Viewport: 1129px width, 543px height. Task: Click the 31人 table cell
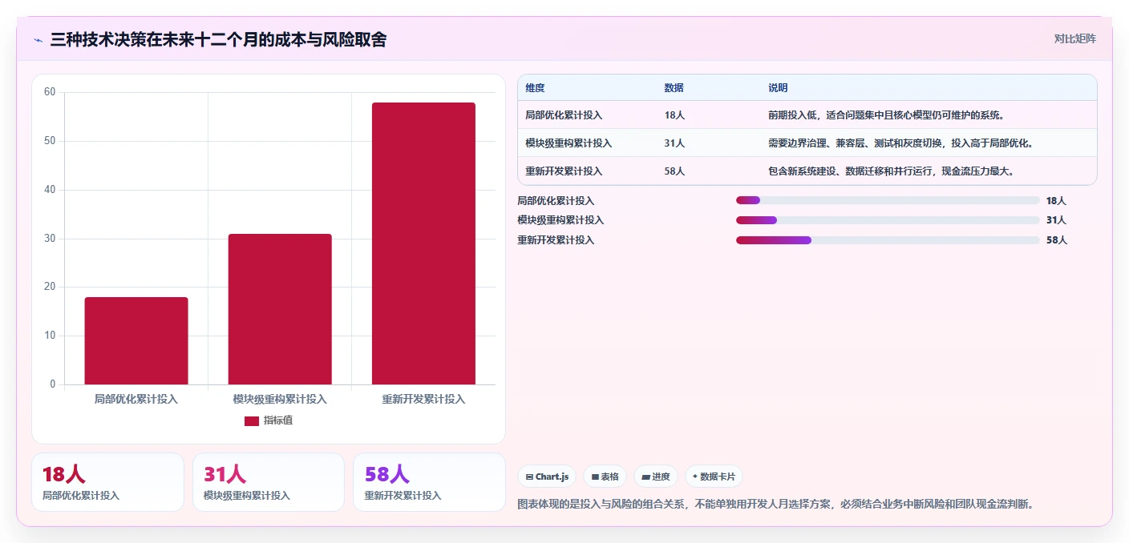[674, 143]
